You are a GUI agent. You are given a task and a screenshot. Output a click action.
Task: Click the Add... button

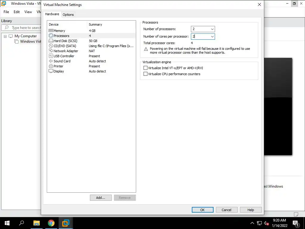(x=101, y=198)
